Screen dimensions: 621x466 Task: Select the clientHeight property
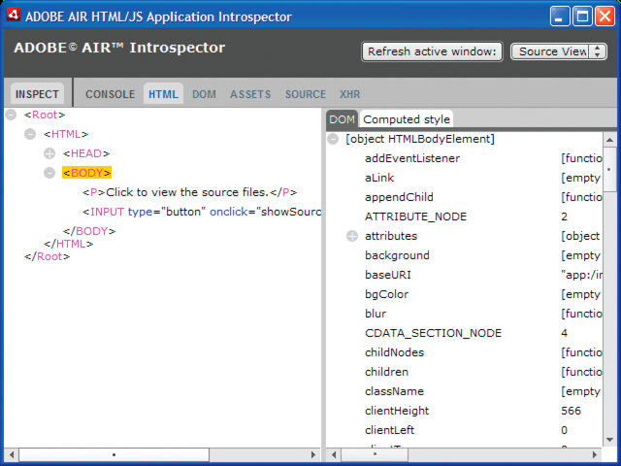click(x=397, y=411)
